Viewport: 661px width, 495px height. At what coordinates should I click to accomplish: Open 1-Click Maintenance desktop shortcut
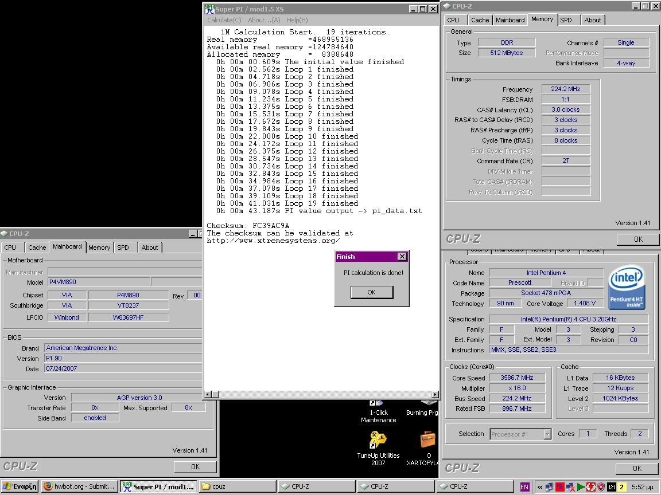coord(378,412)
